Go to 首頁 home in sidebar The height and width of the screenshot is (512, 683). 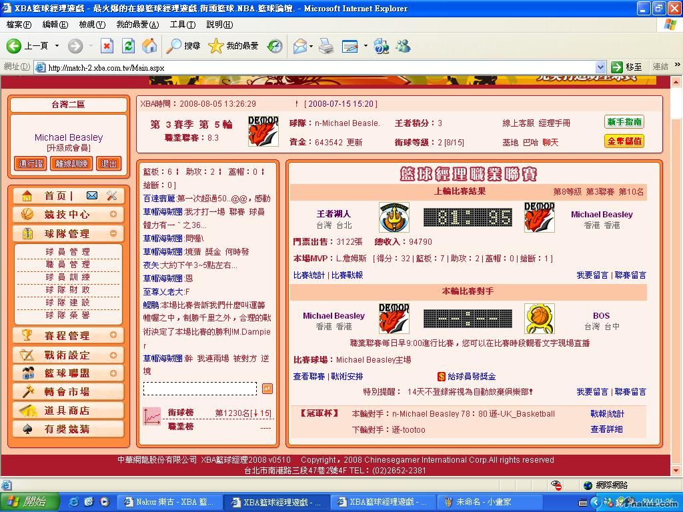(55, 196)
